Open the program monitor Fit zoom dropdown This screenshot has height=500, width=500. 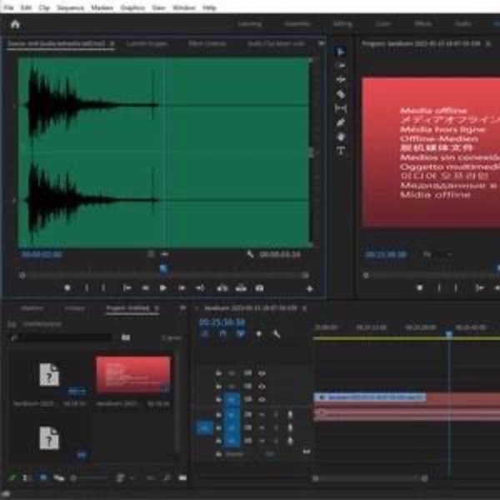point(437,254)
